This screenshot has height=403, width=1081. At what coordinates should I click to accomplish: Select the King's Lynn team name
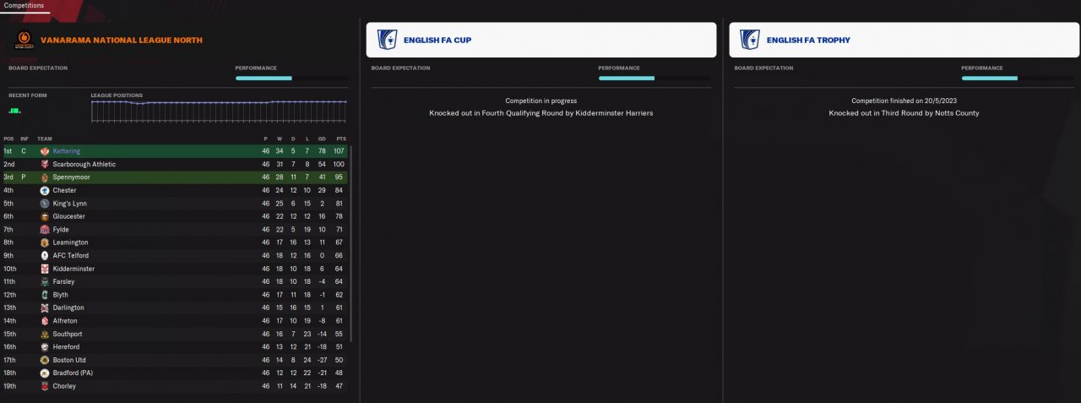(69, 204)
